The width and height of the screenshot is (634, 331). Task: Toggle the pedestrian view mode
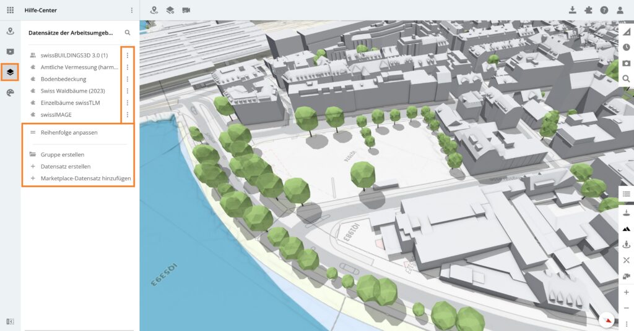[x=626, y=244]
